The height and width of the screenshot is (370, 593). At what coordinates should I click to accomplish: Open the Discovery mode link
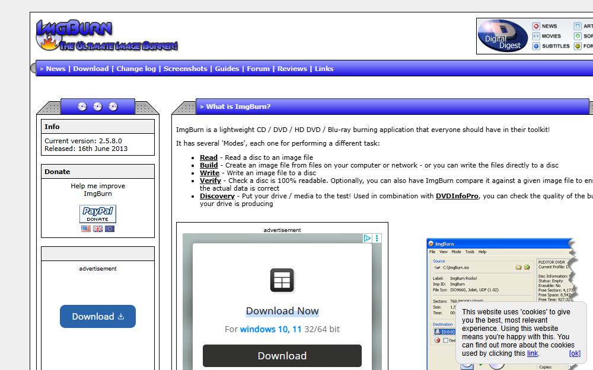(217, 196)
